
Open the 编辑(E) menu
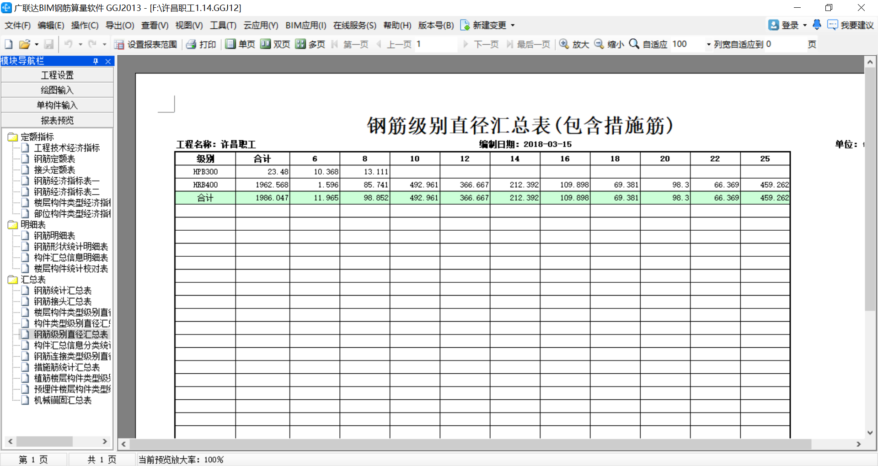point(51,26)
